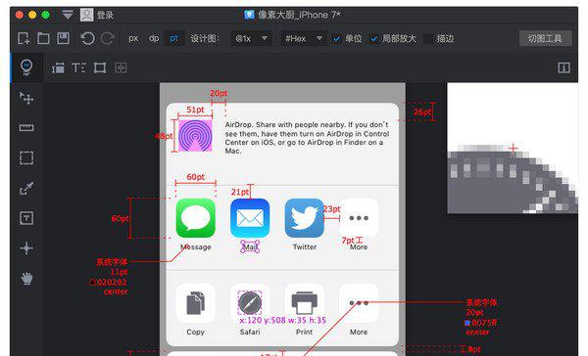
Task: Select the area size marking tool icon
Action: 100,67
